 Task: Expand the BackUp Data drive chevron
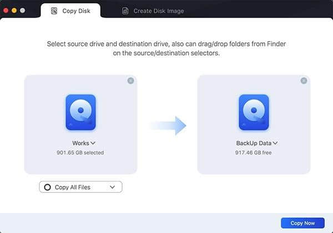click(x=275, y=143)
